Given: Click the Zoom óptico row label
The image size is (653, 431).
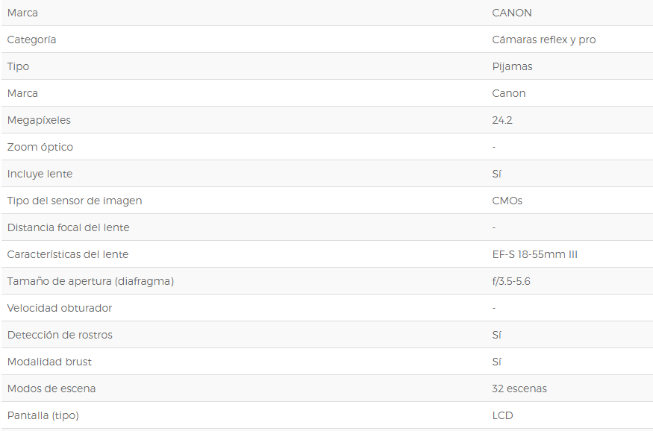Looking at the screenshot, I should [40, 147].
